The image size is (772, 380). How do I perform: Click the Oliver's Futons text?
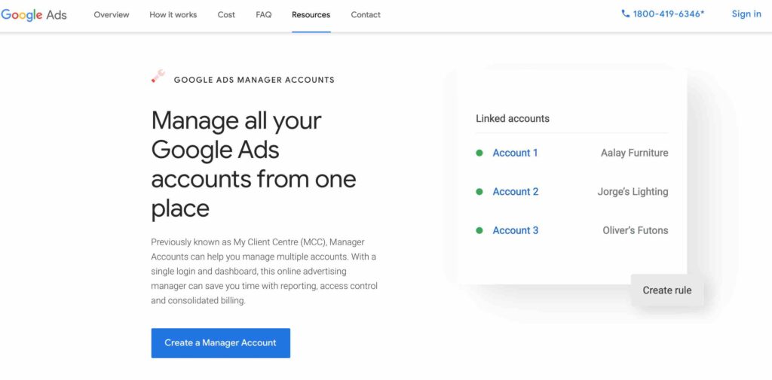point(635,230)
